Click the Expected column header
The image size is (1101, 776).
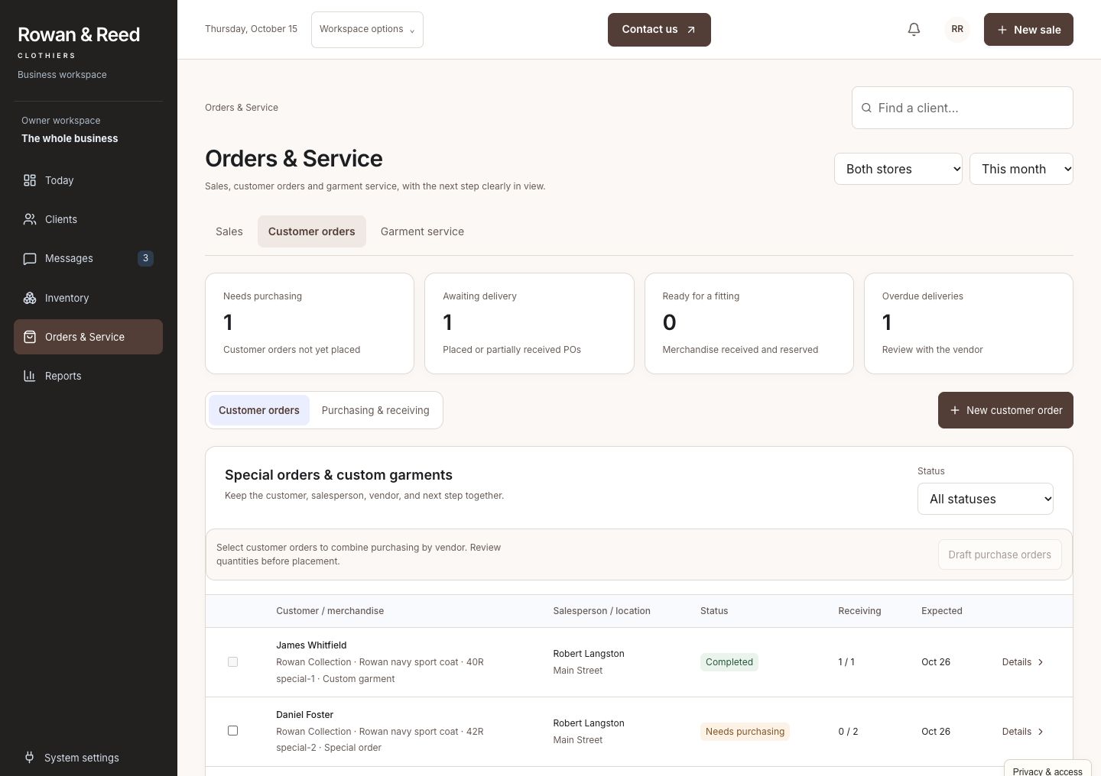pyautogui.click(x=942, y=611)
